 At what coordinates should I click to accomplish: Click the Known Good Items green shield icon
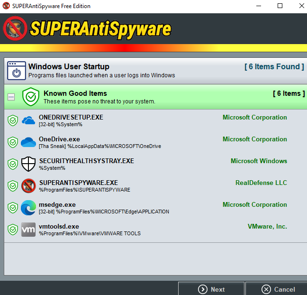coord(31,97)
